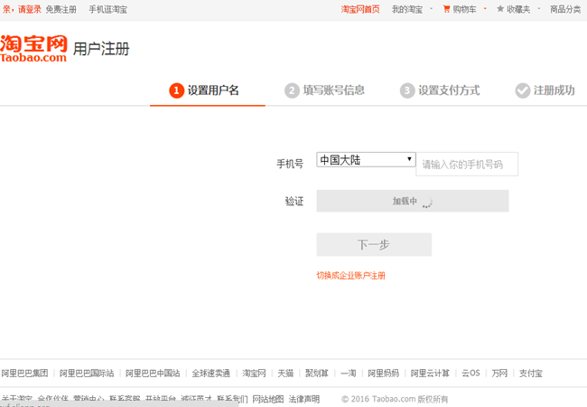Click the 验证 field label
This screenshot has width=587, height=407.
[x=294, y=202]
